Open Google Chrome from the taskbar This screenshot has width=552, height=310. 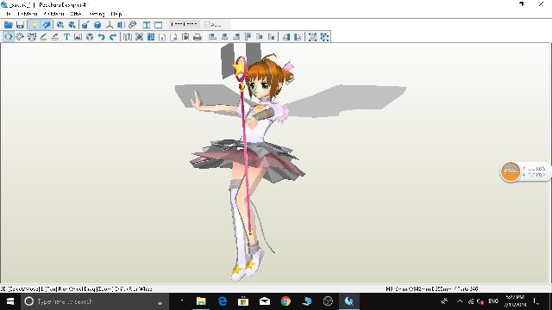(x=285, y=301)
